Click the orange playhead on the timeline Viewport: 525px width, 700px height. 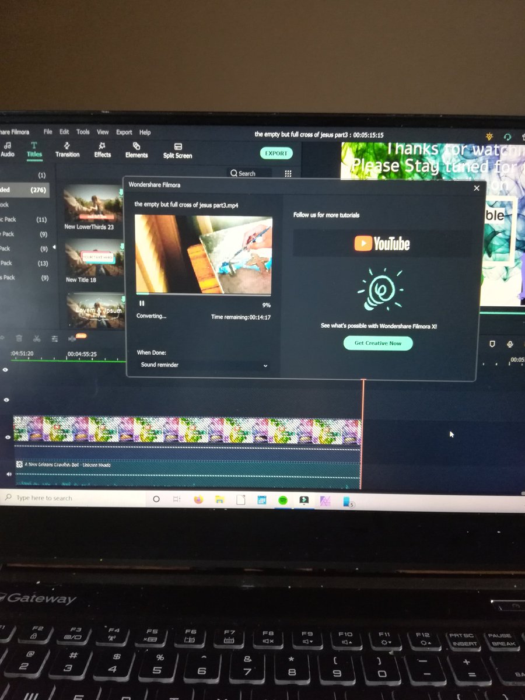point(362,435)
